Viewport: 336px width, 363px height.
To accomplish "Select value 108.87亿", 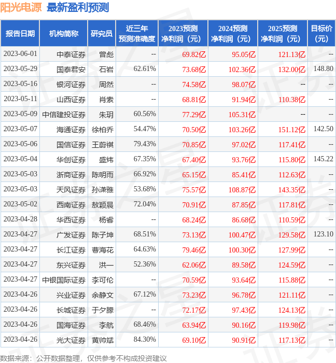I will click(x=242, y=190).
